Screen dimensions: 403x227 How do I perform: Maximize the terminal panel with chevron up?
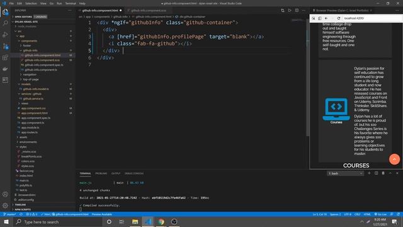click(x=390, y=173)
